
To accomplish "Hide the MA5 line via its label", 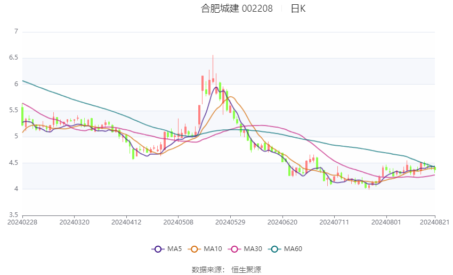I will (x=174, y=249).
